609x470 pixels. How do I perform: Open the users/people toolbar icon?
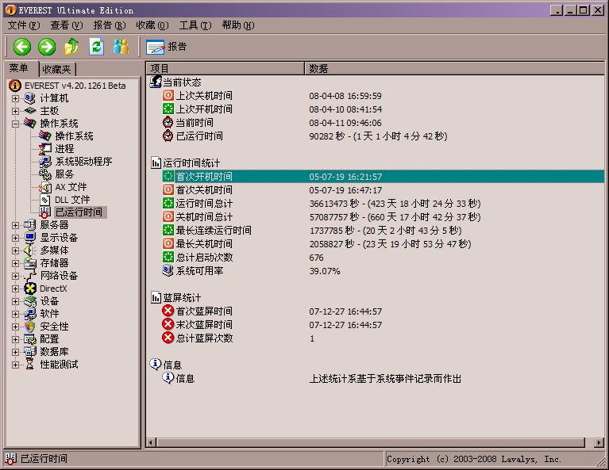point(121,47)
